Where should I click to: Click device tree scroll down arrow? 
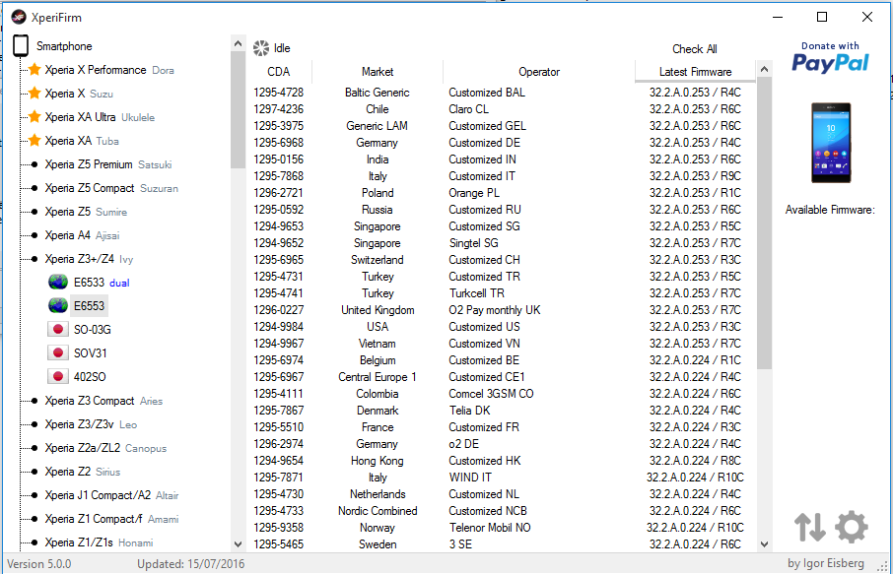pos(239,544)
